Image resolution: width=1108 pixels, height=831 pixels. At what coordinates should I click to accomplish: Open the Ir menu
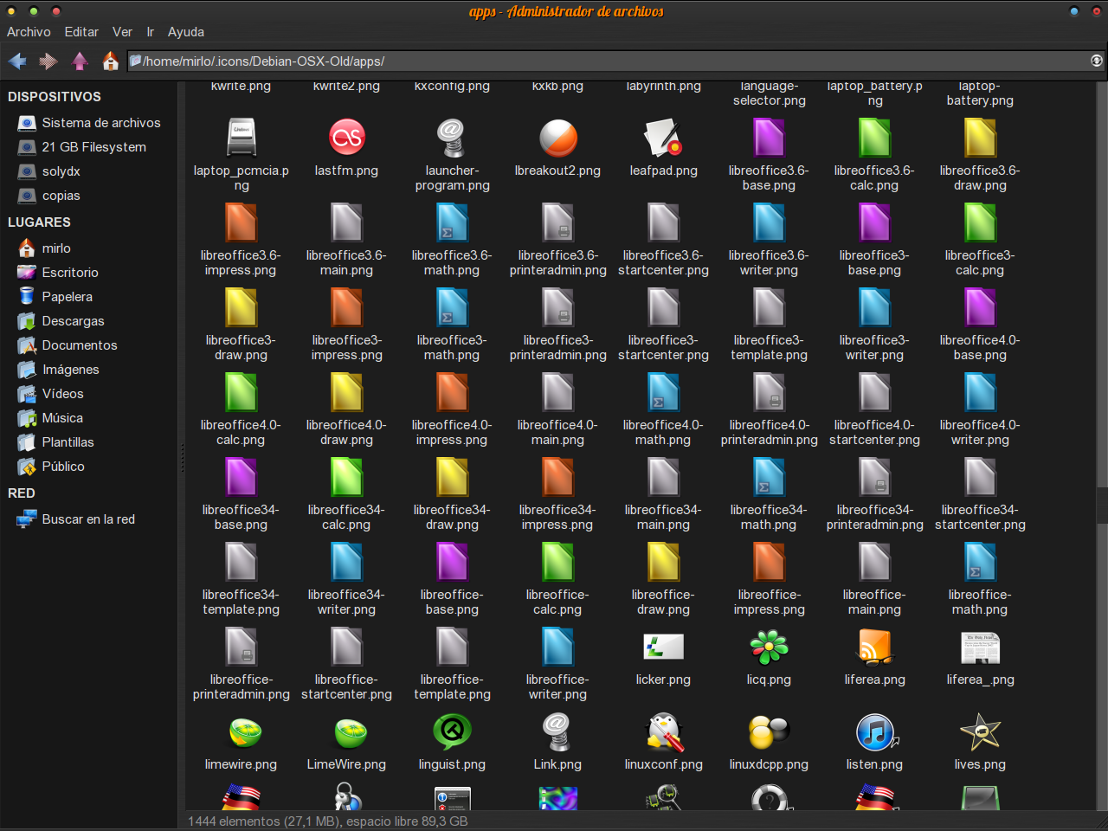tap(150, 32)
